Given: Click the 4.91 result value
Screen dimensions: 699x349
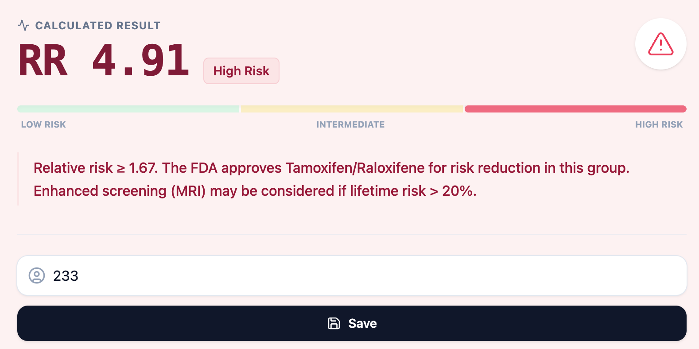Looking at the screenshot, I should coord(141,61).
